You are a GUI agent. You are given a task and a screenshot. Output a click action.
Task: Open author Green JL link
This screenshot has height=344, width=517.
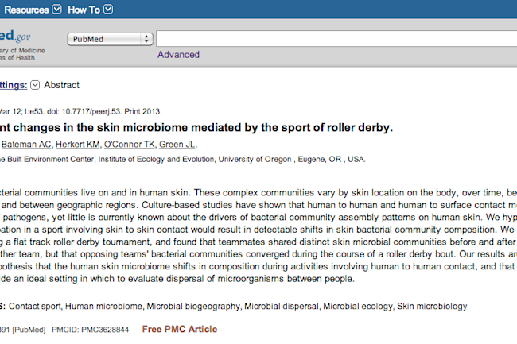pos(177,144)
